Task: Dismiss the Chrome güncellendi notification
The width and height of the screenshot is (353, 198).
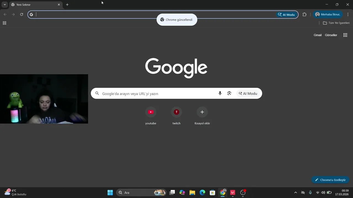Action: point(177,20)
